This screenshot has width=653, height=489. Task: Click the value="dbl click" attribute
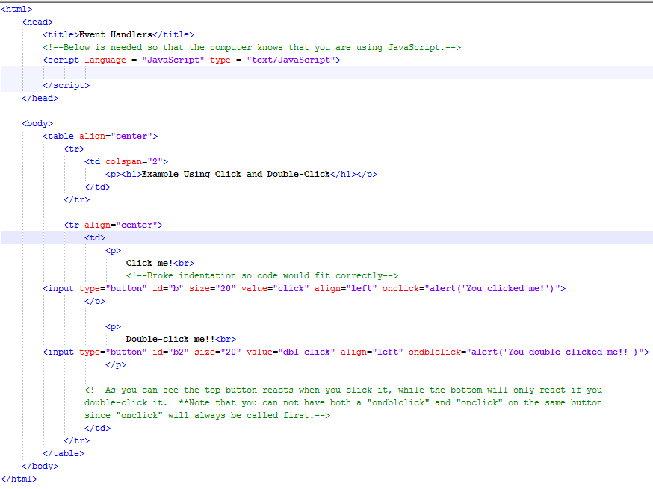point(291,352)
